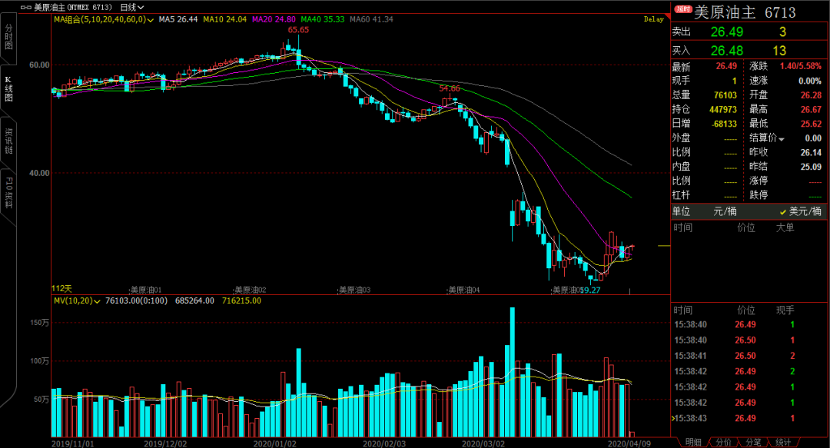Open the 结算价 dropdown arrow
Screen dimensions: 830x448
(x=782, y=139)
